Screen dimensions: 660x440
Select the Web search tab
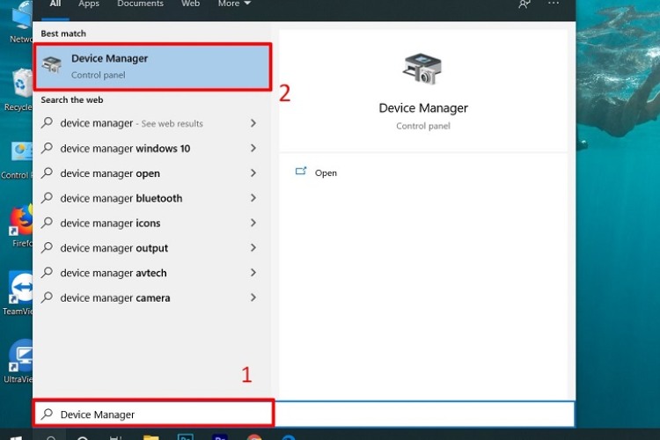pos(190,4)
